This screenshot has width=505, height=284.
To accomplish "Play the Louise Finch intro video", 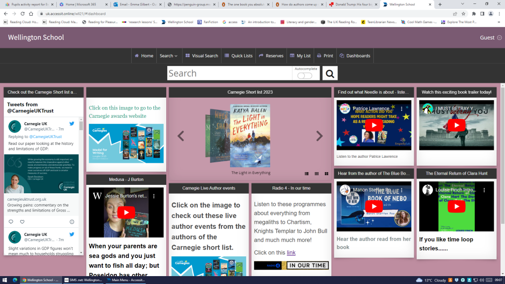I will point(456,207).
